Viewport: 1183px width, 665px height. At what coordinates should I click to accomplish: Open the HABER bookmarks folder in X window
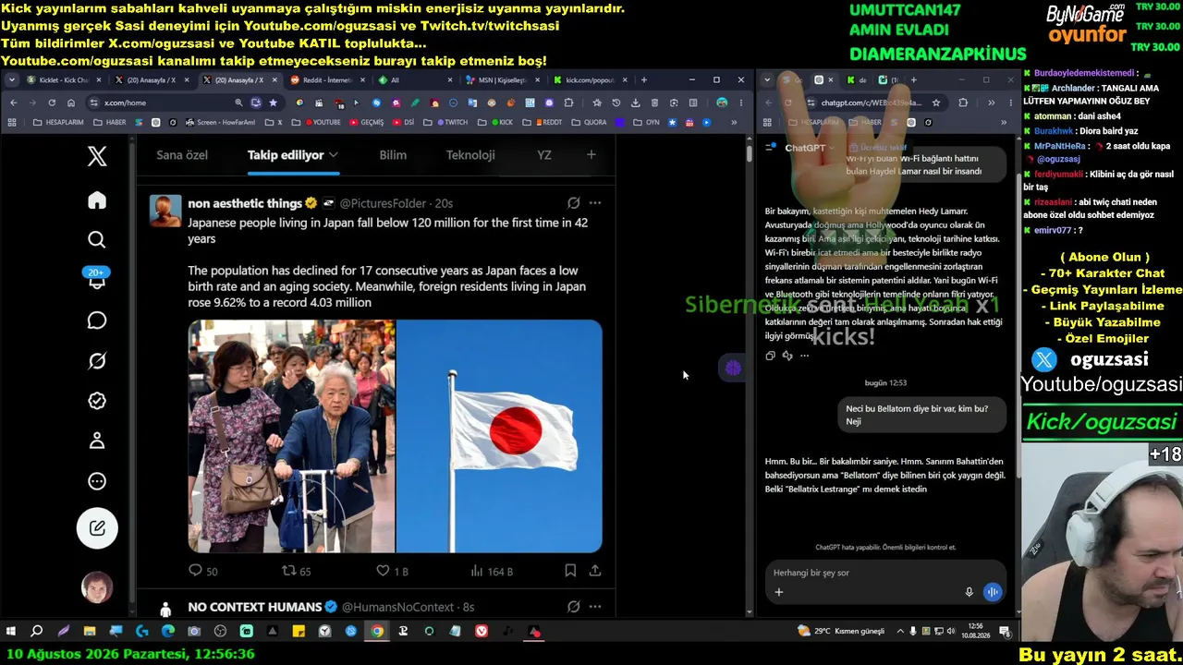[x=110, y=122]
